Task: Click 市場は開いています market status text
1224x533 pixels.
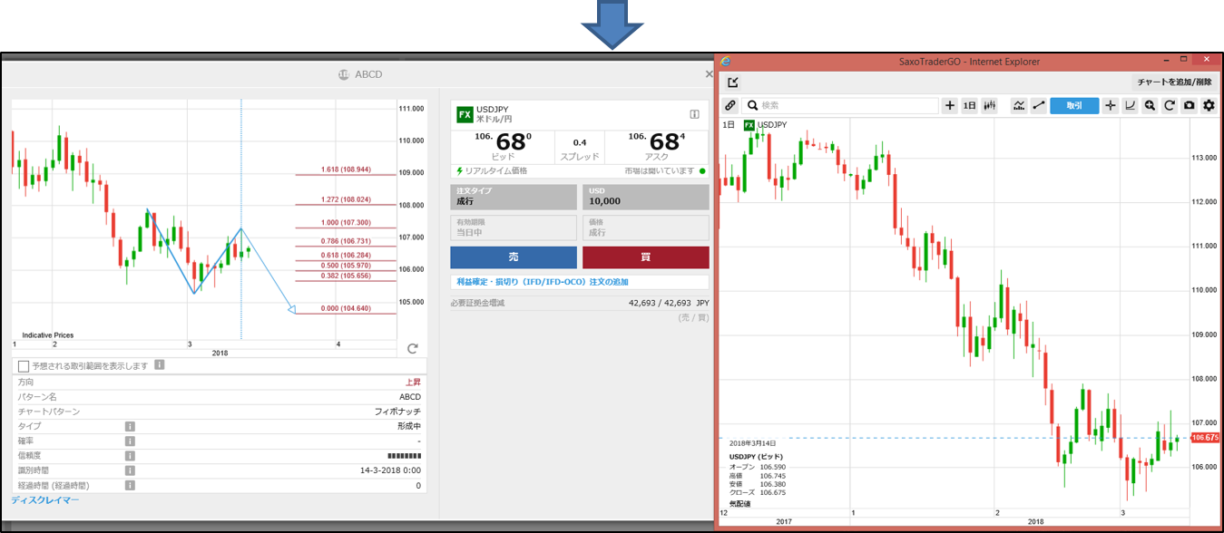Action: tap(660, 170)
